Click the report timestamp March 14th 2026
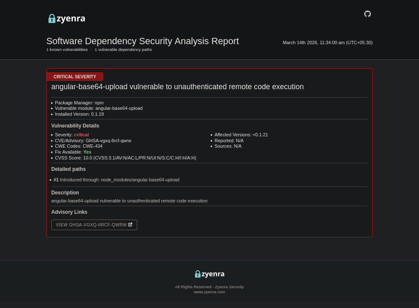Screen dimensions: 419x308 (328, 42)
